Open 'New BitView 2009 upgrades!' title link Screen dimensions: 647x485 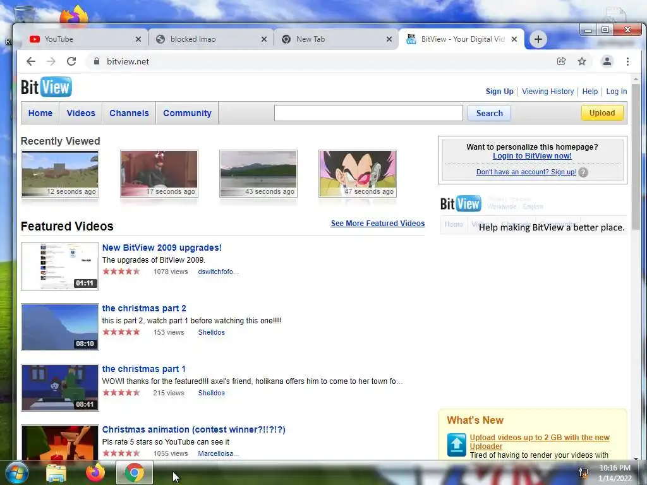tap(162, 248)
